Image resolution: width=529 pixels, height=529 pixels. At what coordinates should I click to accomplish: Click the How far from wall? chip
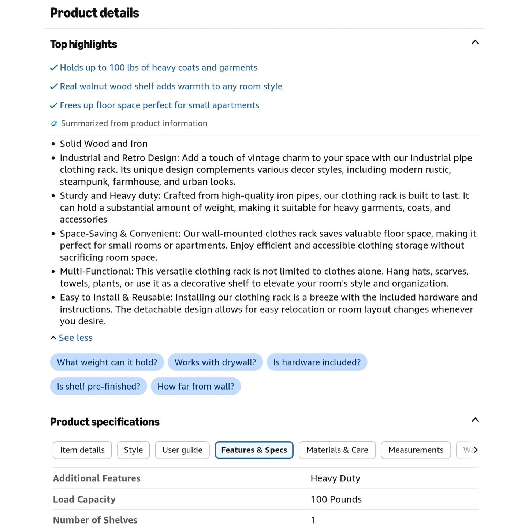(x=196, y=386)
